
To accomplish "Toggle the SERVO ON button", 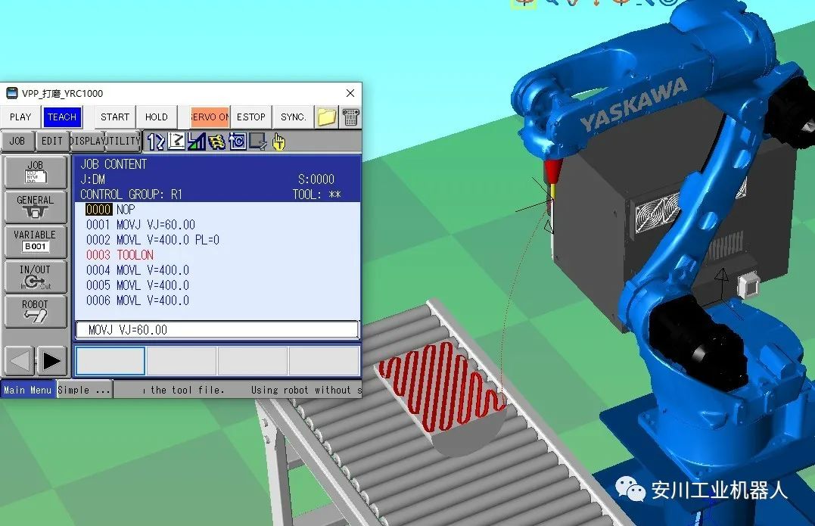I will click(x=210, y=117).
